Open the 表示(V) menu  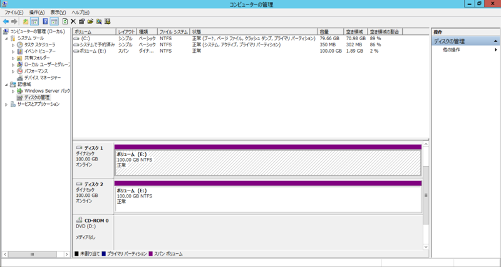coord(58,13)
